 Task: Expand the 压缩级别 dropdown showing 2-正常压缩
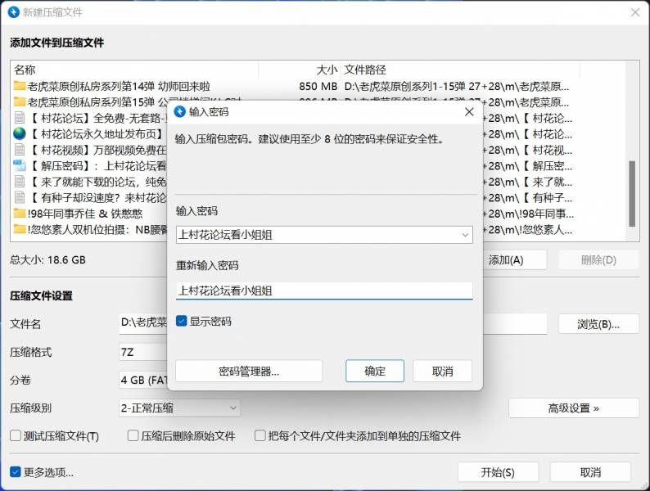tap(232, 408)
